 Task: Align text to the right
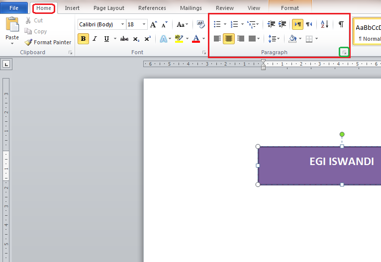pyautogui.click(x=241, y=39)
